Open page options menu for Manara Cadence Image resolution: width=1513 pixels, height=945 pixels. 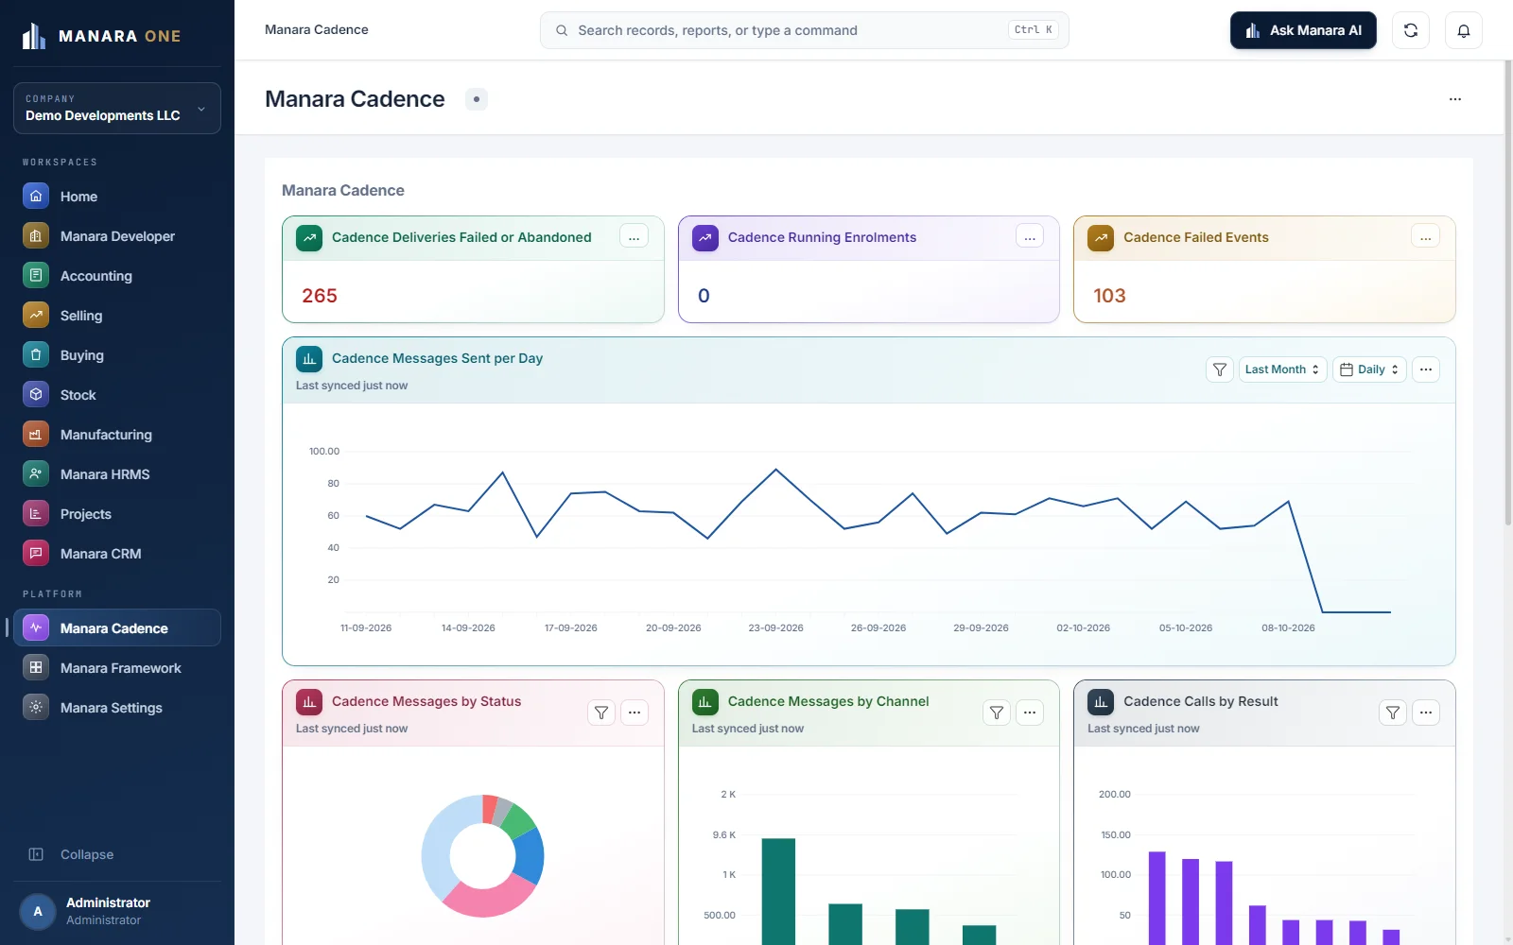[x=1455, y=99]
